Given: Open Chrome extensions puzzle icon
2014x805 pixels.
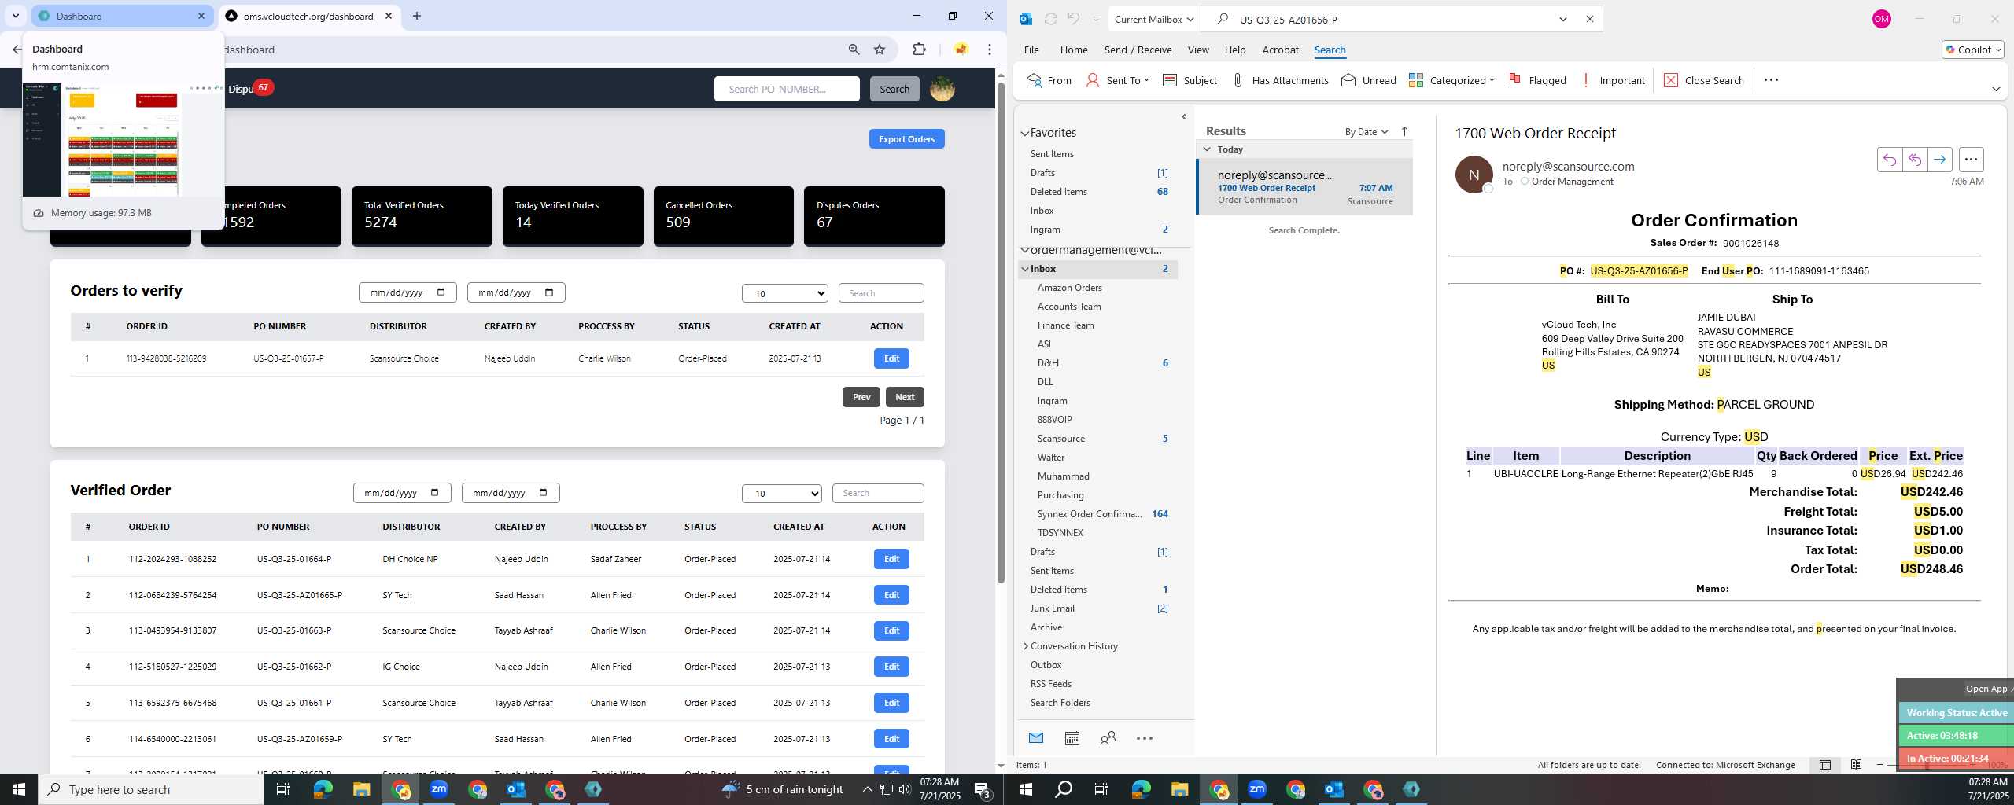Looking at the screenshot, I should coord(919,50).
